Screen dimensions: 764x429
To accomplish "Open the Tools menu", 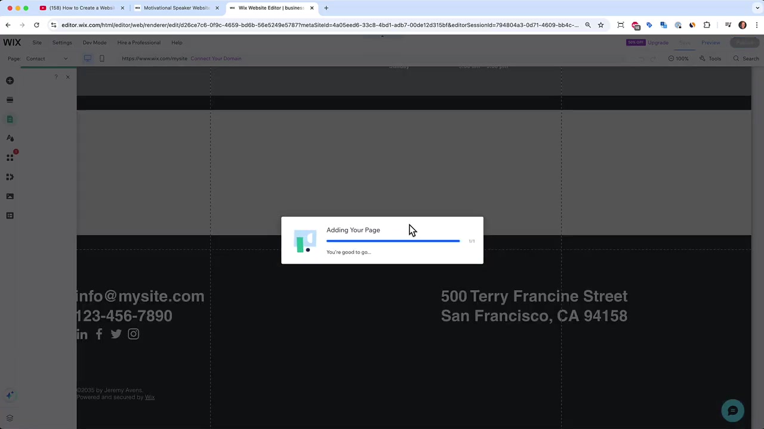I will (x=710, y=58).
